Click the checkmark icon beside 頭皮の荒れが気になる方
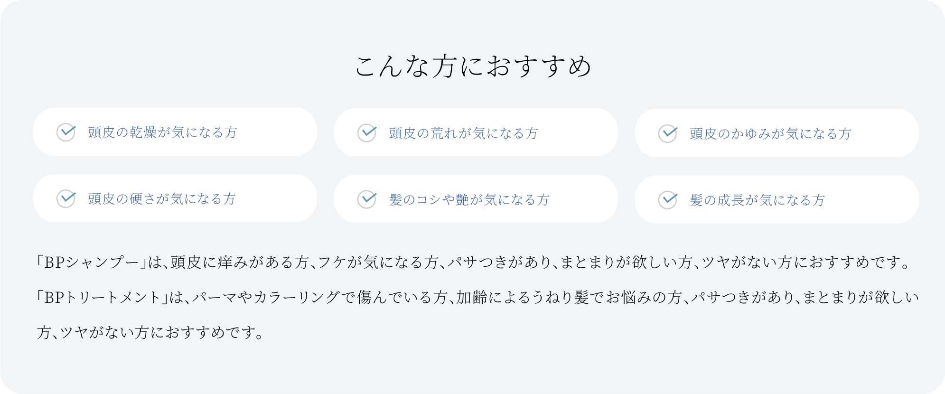 click(367, 133)
